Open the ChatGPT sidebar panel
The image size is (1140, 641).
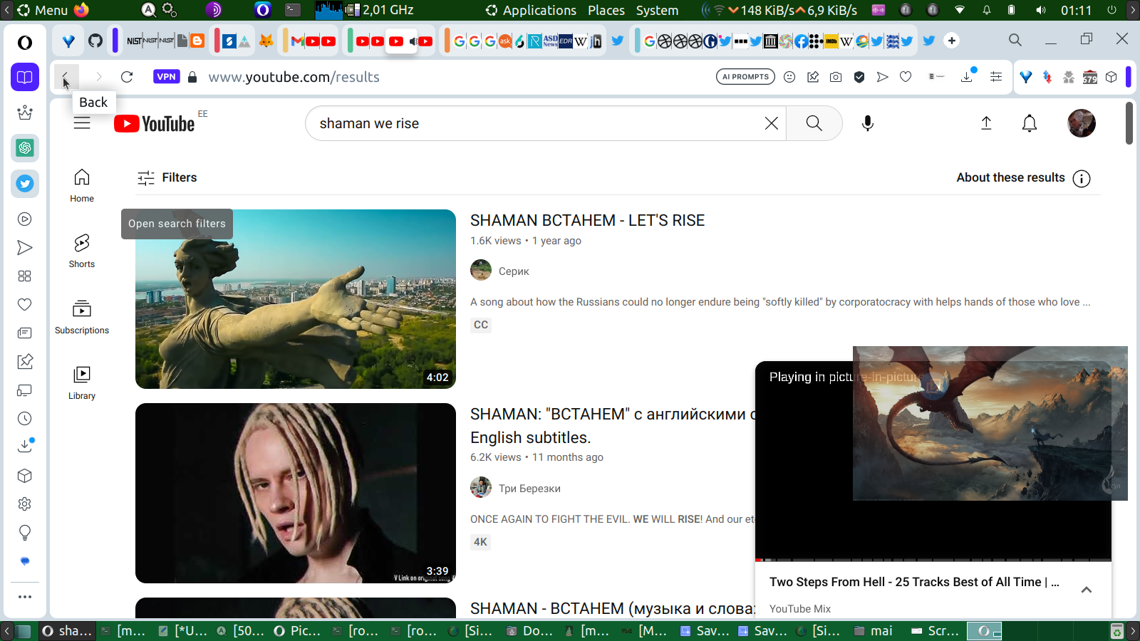click(25, 148)
